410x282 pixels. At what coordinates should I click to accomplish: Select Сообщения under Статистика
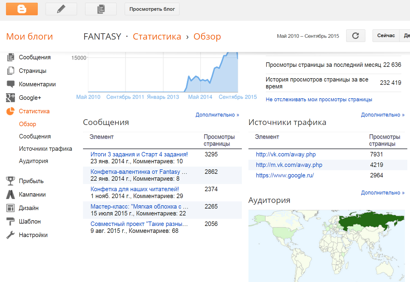[x=35, y=136]
